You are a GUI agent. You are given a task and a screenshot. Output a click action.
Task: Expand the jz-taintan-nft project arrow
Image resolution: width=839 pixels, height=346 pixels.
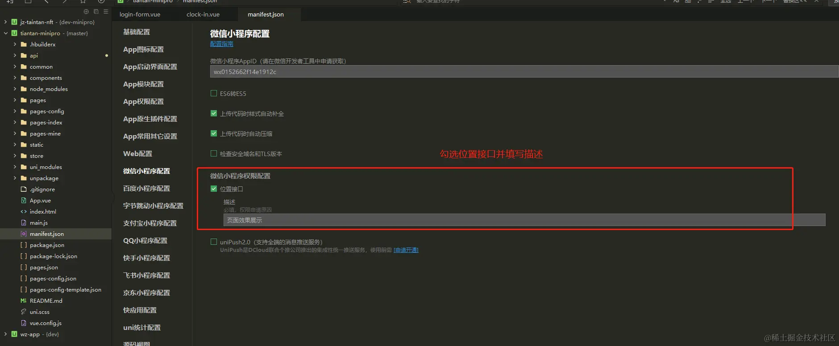click(5, 22)
